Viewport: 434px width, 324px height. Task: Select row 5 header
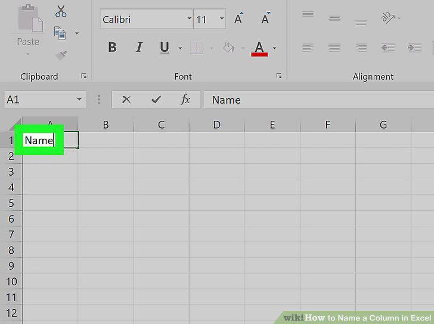click(x=11, y=203)
